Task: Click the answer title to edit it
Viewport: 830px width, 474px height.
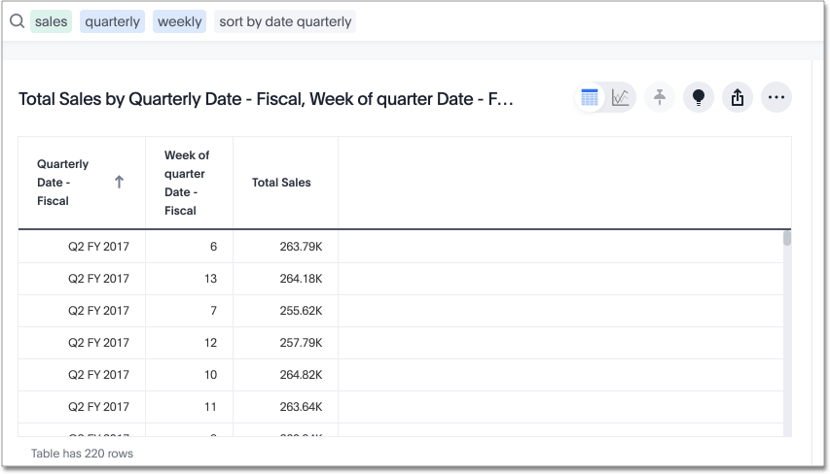Action: click(x=266, y=98)
